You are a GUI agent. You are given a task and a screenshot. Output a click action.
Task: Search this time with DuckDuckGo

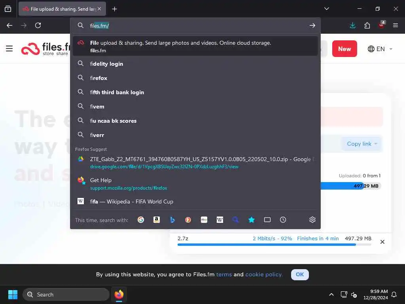click(x=188, y=220)
